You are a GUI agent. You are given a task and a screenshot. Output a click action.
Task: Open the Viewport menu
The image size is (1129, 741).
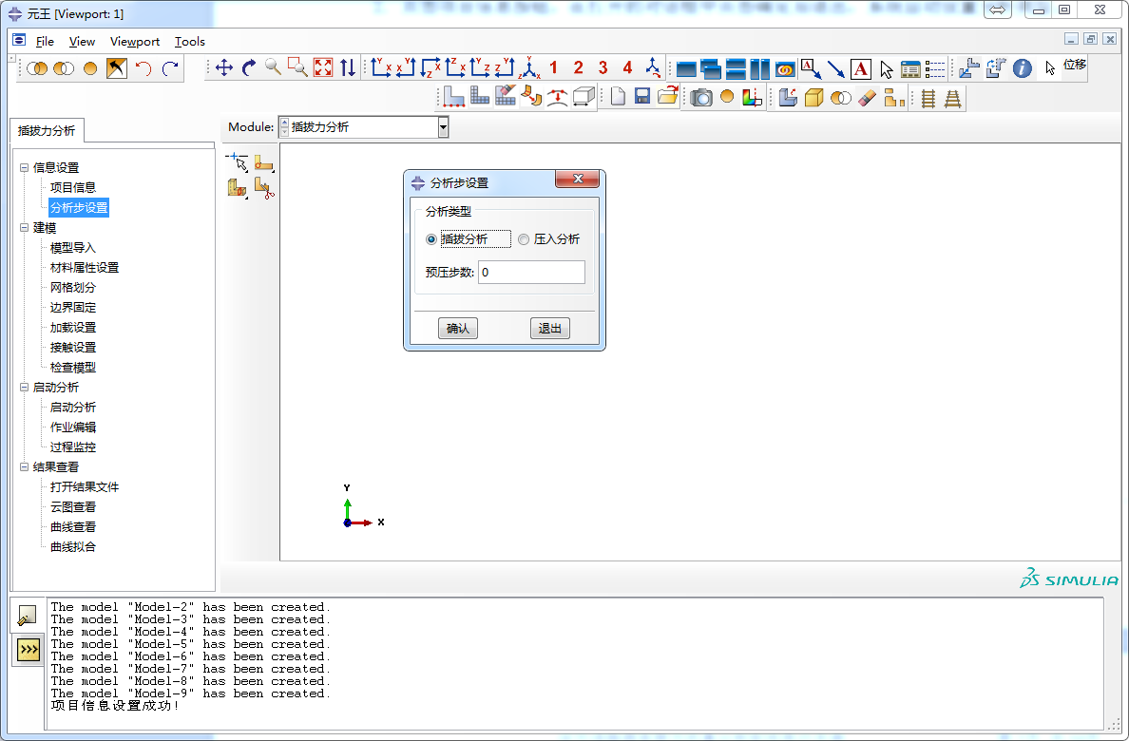pyautogui.click(x=135, y=42)
